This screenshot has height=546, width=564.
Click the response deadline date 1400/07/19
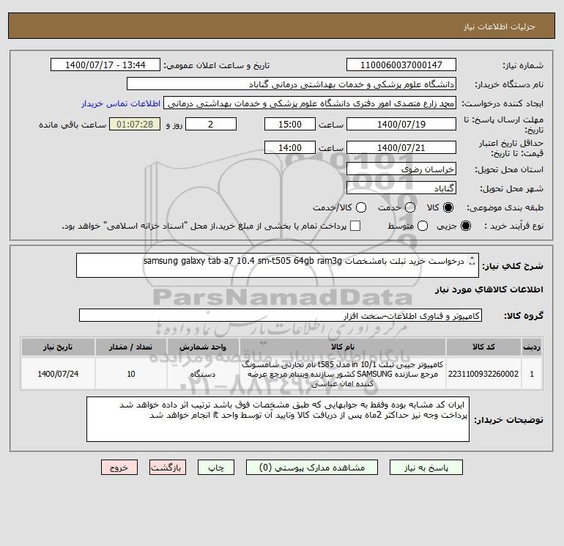(x=401, y=124)
